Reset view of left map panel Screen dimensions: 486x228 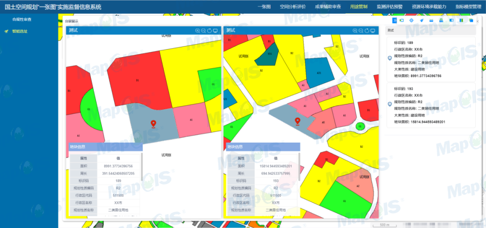[x=209, y=31]
